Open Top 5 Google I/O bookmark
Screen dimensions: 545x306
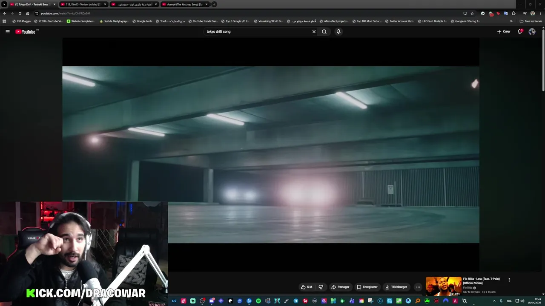click(235, 21)
